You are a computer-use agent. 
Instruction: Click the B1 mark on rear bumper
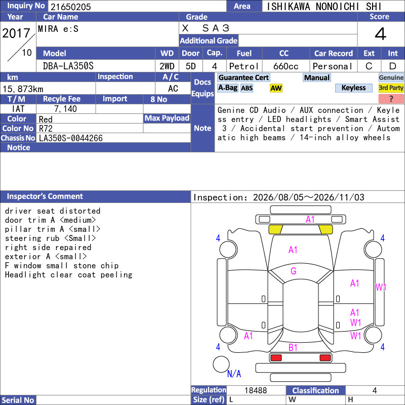293,347
